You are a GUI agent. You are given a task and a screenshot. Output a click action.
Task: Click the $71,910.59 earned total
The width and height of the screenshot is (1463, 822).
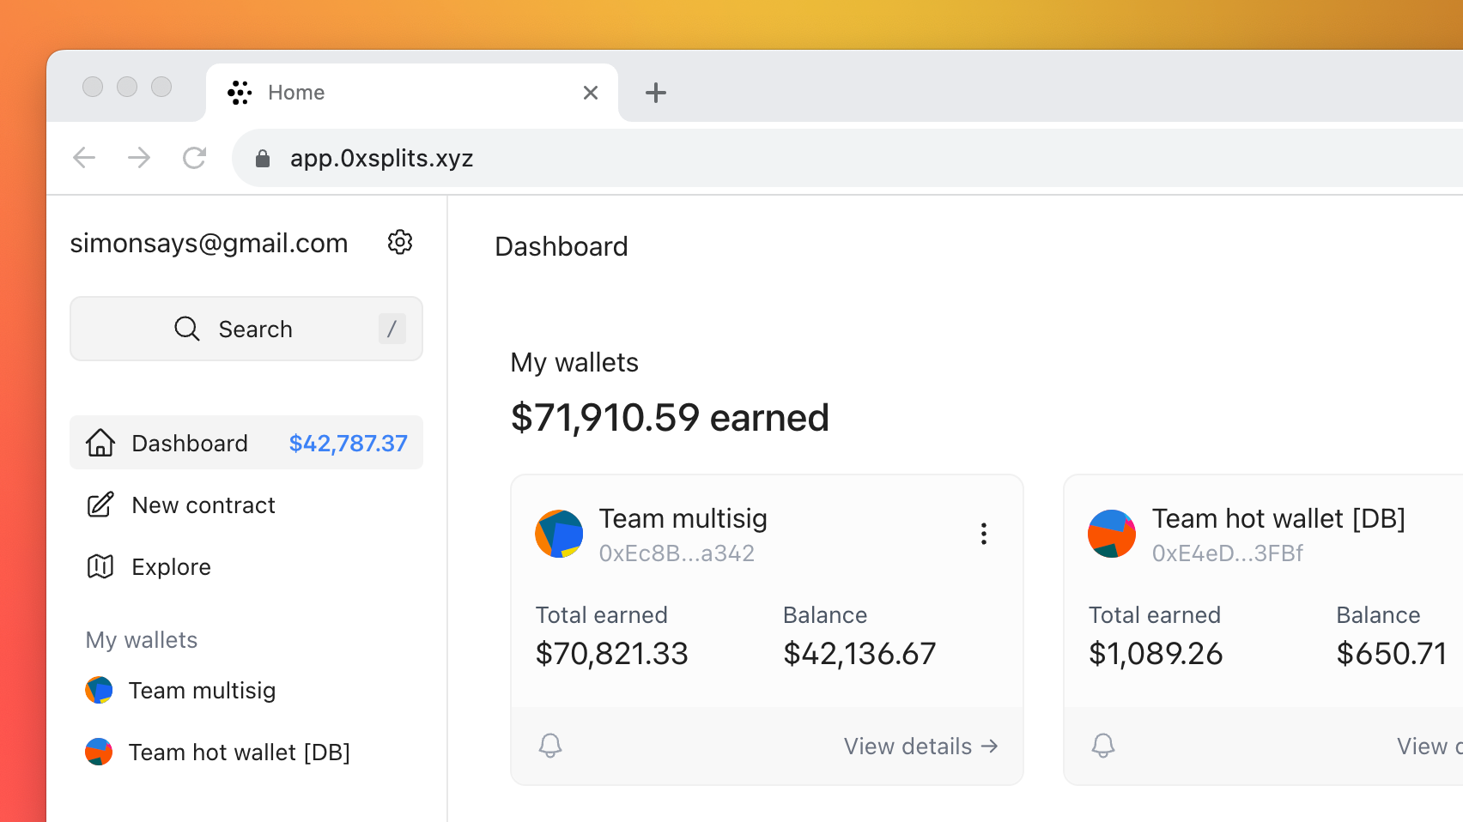tap(670, 418)
